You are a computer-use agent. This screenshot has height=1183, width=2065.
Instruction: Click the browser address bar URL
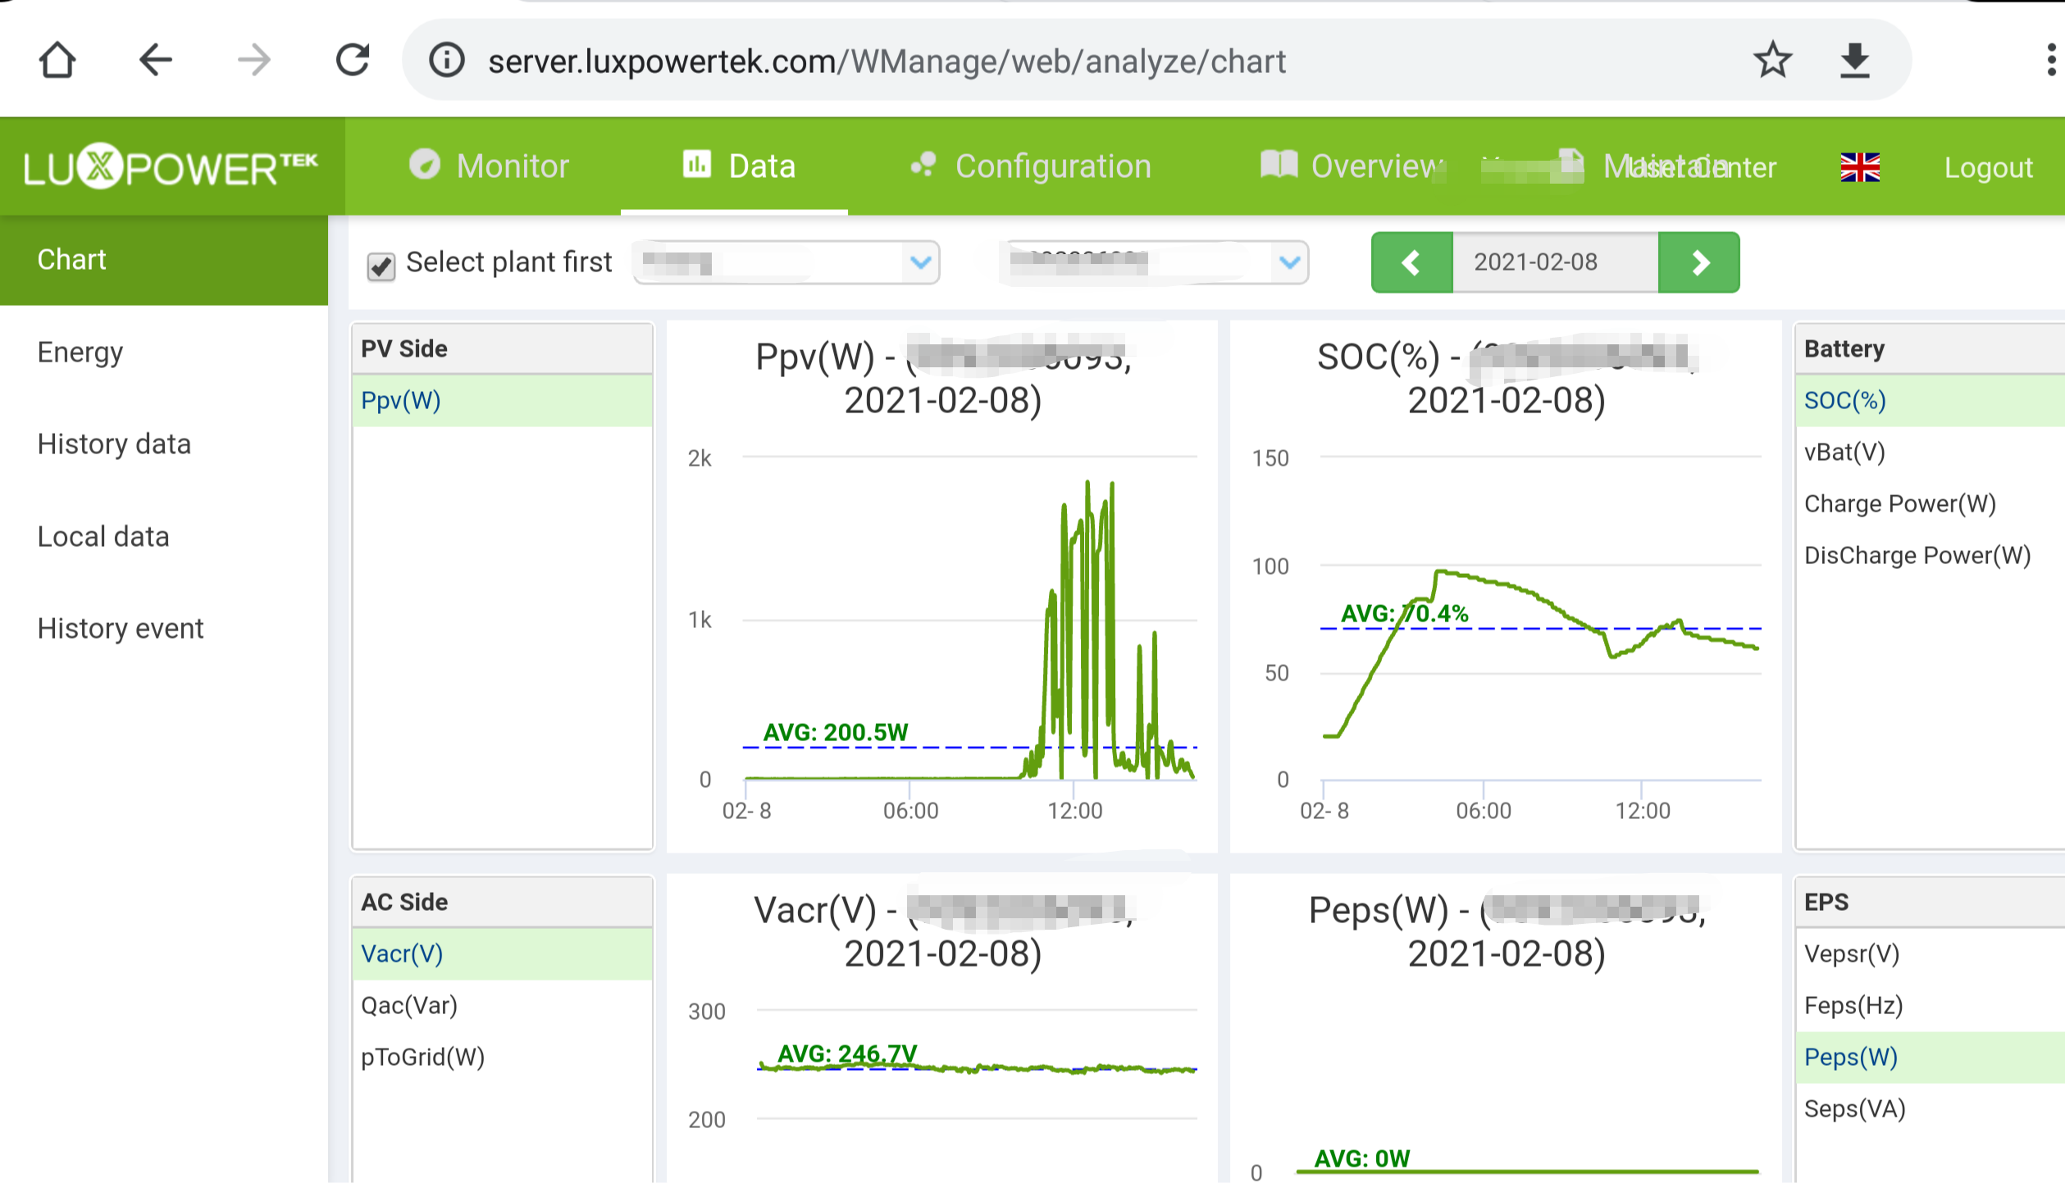[887, 61]
